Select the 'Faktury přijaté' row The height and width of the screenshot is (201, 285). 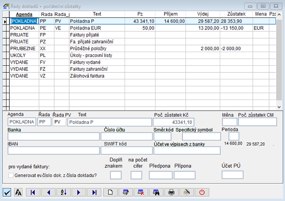point(142,35)
